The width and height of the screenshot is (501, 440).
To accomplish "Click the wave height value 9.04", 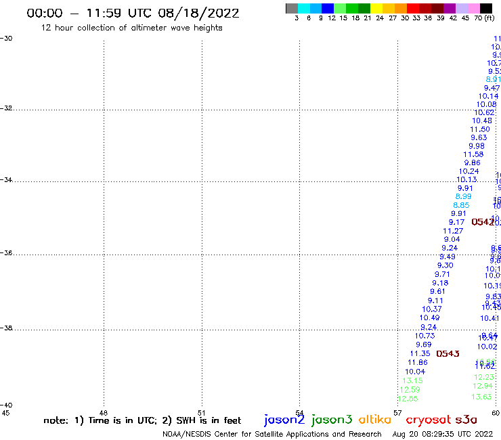I will tap(452, 239).
